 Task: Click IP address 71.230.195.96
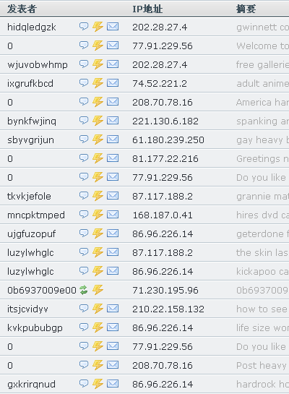click(x=165, y=290)
